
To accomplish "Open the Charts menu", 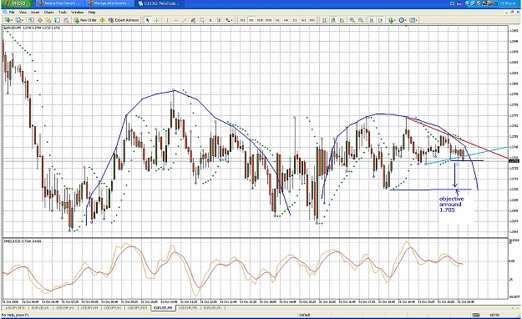I will pyautogui.click(x=49, y=13).
